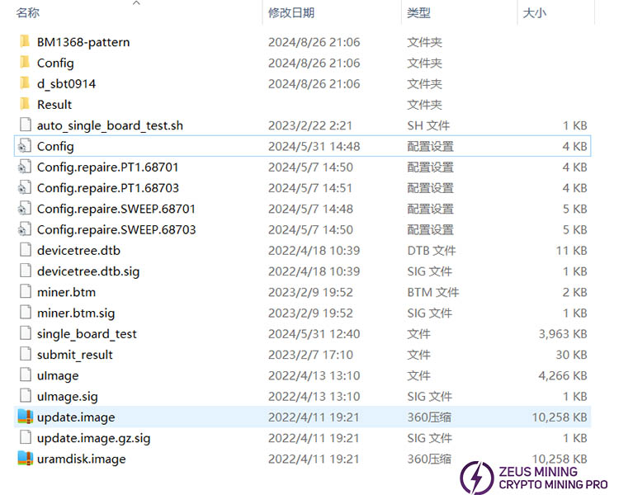The height and width of the screenshot is (504, 619).
Task: Select the devicetree.dtb file name
Action: pyautogui.click(x=78, y=250)
